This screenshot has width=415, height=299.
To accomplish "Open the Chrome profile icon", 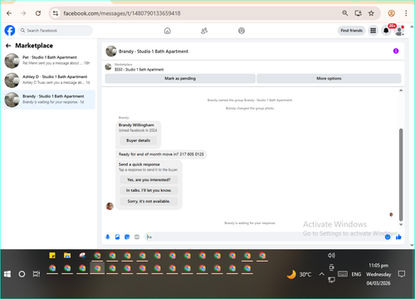I will pos(391,13).
